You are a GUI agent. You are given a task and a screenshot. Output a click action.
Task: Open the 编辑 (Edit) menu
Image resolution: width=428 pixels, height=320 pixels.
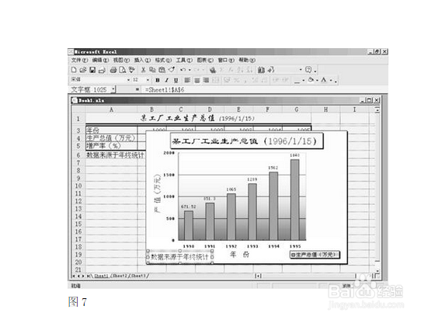click(x=100, y=60)
